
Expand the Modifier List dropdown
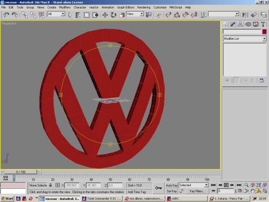[264, 38]
